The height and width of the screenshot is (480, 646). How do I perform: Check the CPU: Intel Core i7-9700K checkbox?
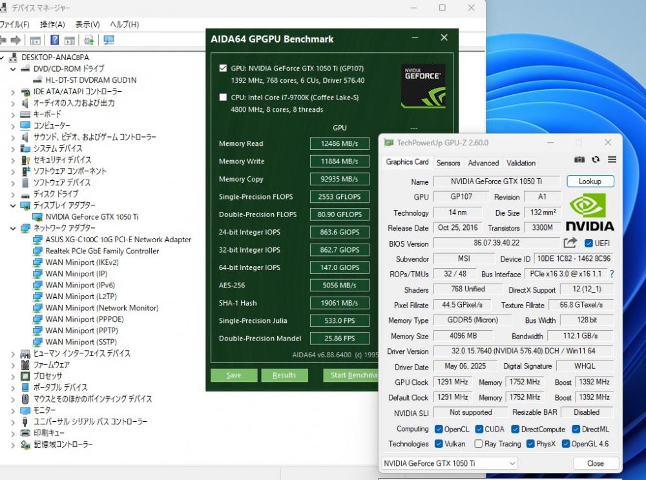223,98
